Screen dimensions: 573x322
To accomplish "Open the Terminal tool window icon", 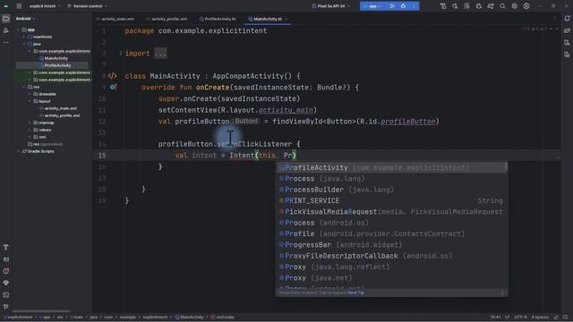I will 6,294.
